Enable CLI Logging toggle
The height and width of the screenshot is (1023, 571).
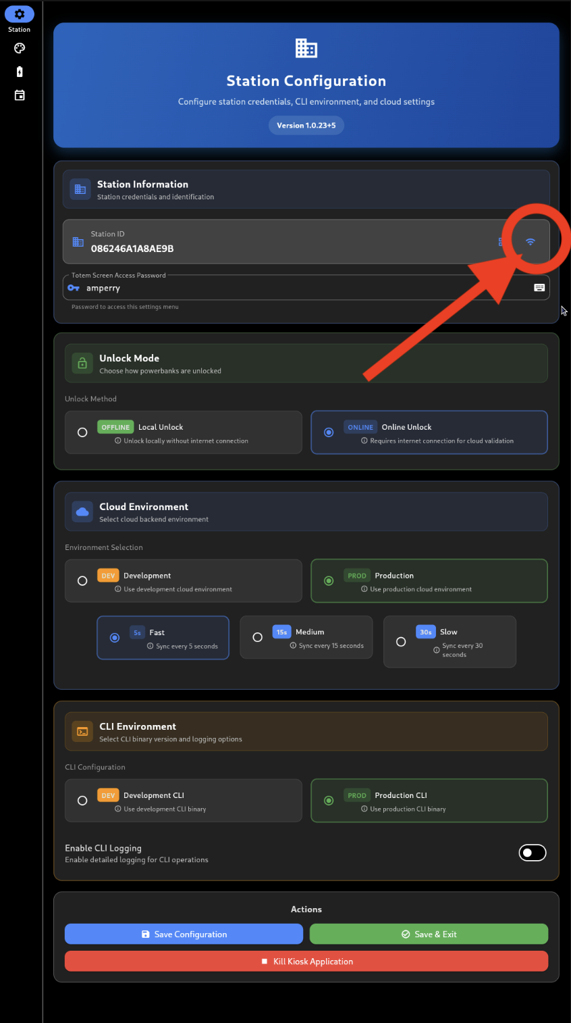[533, 852]
